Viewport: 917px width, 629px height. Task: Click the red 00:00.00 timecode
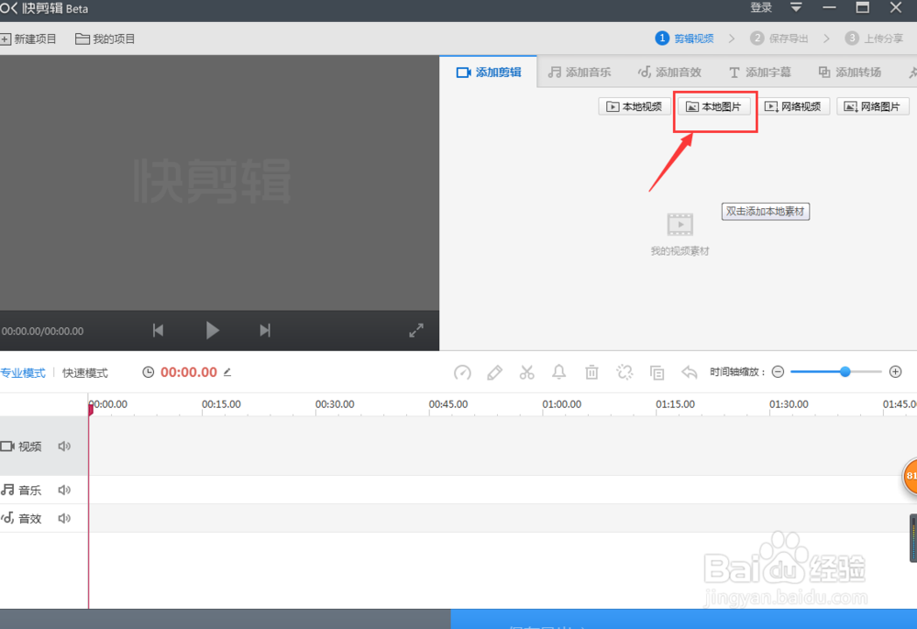point(189,372)
